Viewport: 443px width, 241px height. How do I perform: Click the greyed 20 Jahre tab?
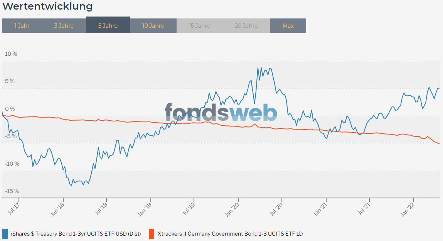[246, 26]
